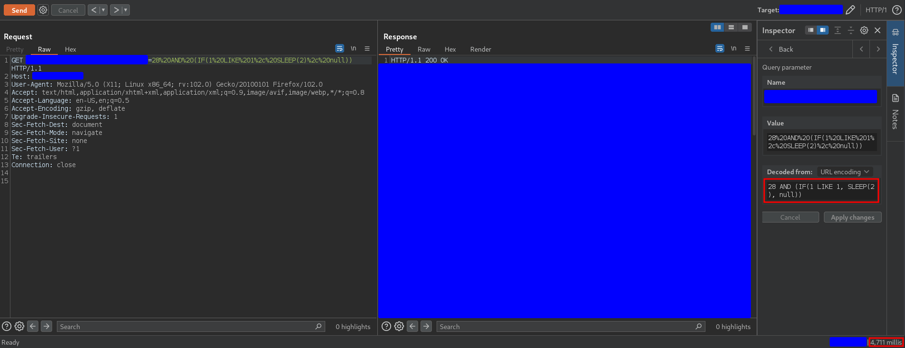This screenshot has width=905, height=348.
Task: Open Inspector settings gear
Action: [x=864, y=30]
